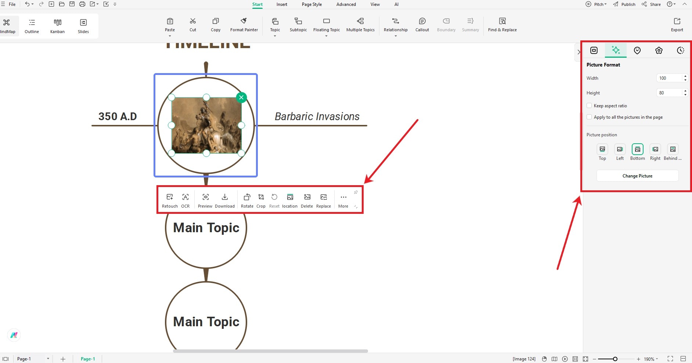Set picture position to Left
The width and height of the screenshot is (692, 363).
[620, 149]
